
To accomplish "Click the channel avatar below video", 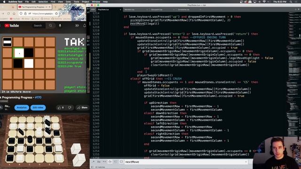I will 1,108.
